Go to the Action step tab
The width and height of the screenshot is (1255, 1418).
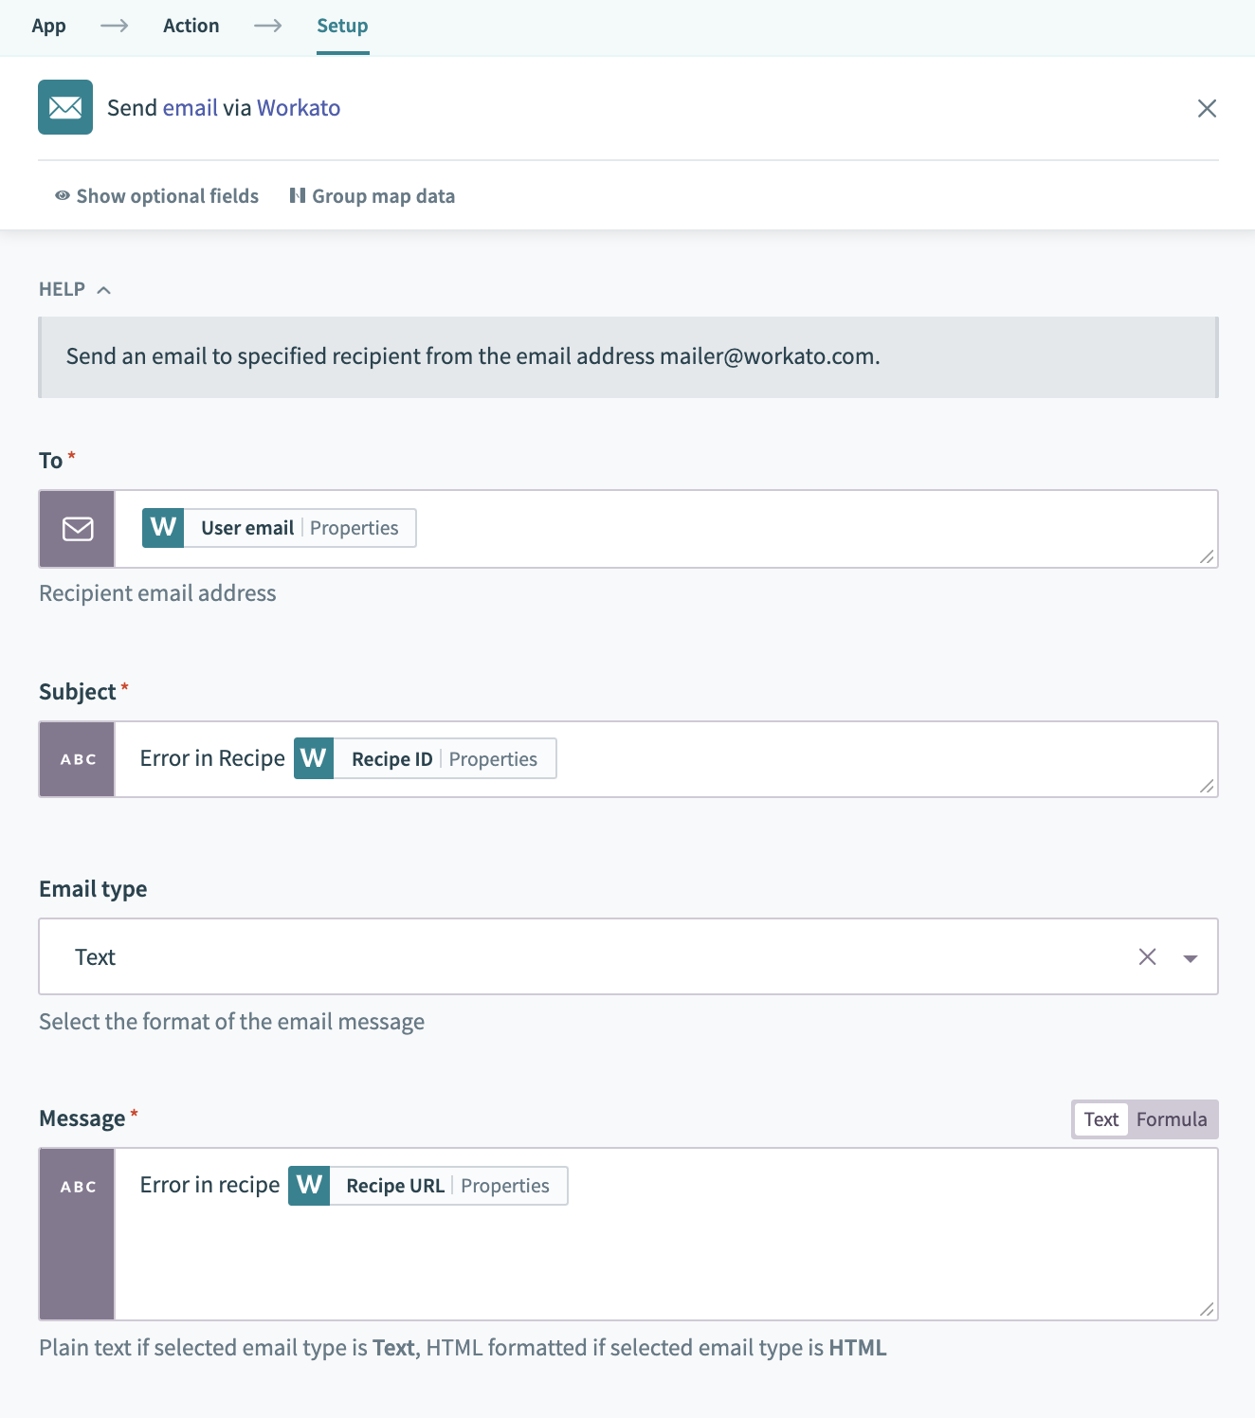click(x=191, y=26)
